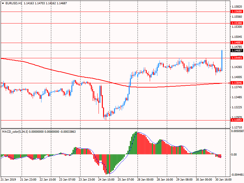The image size is (244, 183).
Task: Select the 1.12892 red price level label
Action: tap(237, 120)
